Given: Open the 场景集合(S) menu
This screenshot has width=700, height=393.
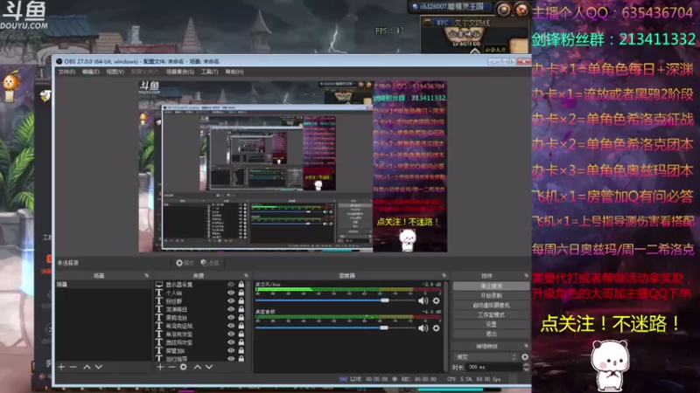Looking at the screenshot, I should click(x=180, y=72).
